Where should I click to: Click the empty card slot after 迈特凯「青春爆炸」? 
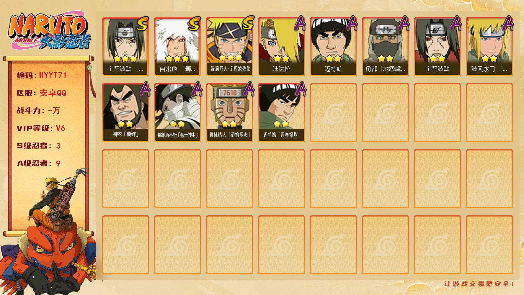(x=333, y=112)
